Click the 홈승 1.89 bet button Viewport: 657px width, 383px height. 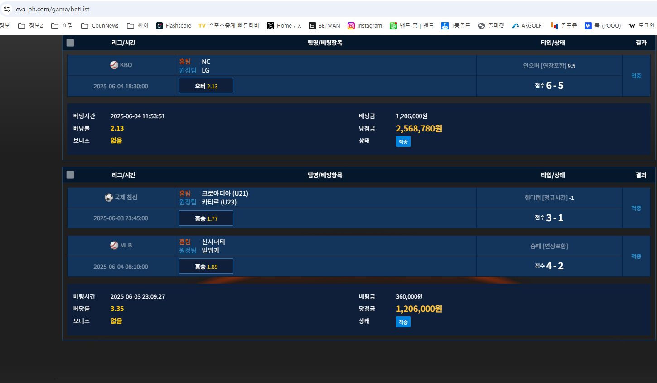point(206,266)
